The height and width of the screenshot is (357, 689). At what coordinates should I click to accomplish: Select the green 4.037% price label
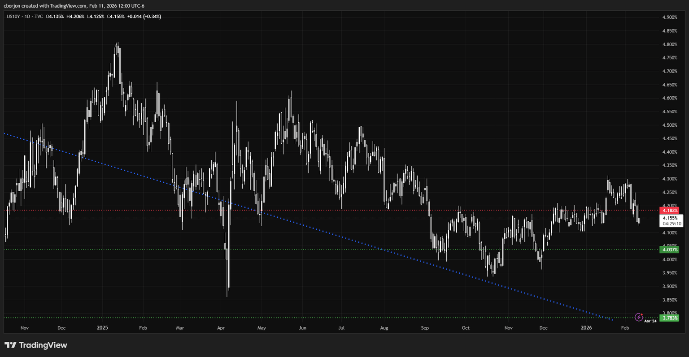pyautogui.click(x=670, y=249)
